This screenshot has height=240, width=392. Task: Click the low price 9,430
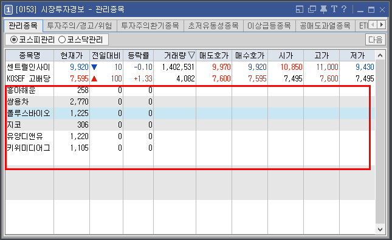[x=365, y=67]
